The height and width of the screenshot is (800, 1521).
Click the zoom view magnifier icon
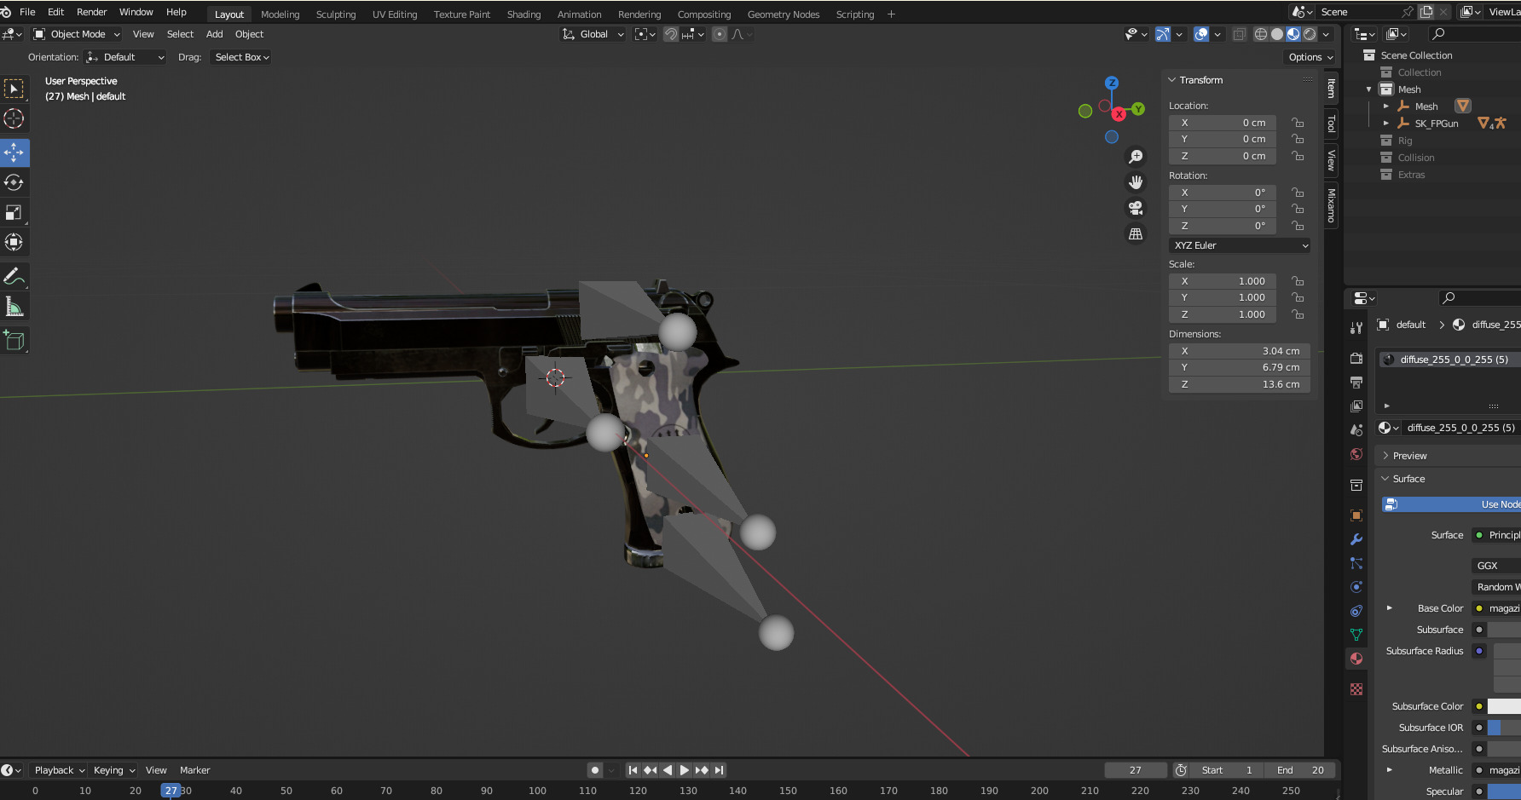(x=1136, y=157)
